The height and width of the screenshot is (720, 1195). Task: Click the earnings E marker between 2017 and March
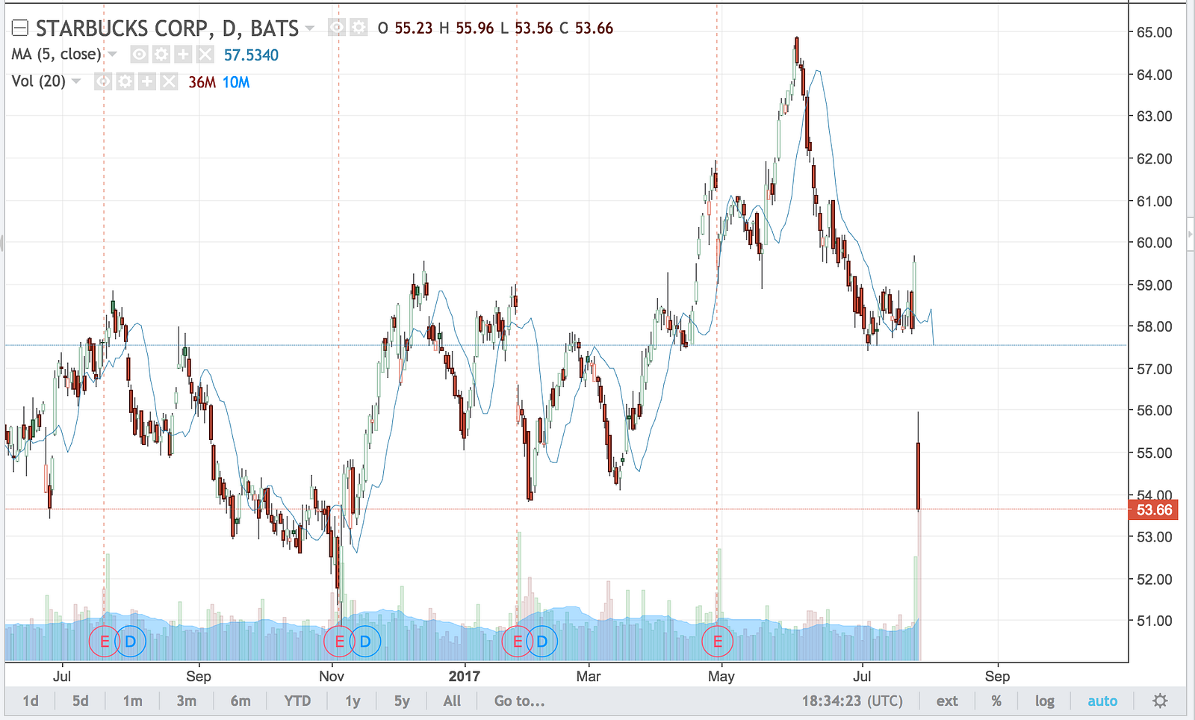click(x=517, y=641)
